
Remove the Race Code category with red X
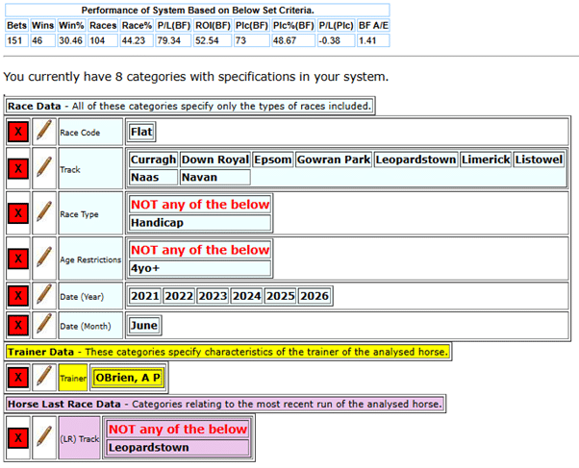[x=18, y=132]
